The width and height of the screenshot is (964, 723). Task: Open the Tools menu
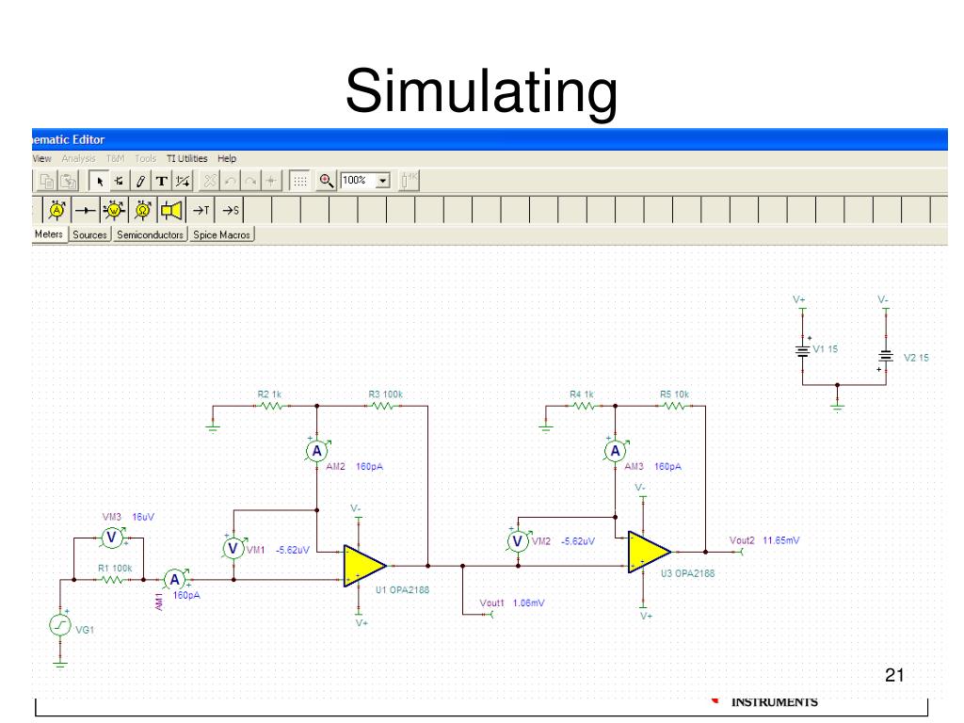(145, 158)
